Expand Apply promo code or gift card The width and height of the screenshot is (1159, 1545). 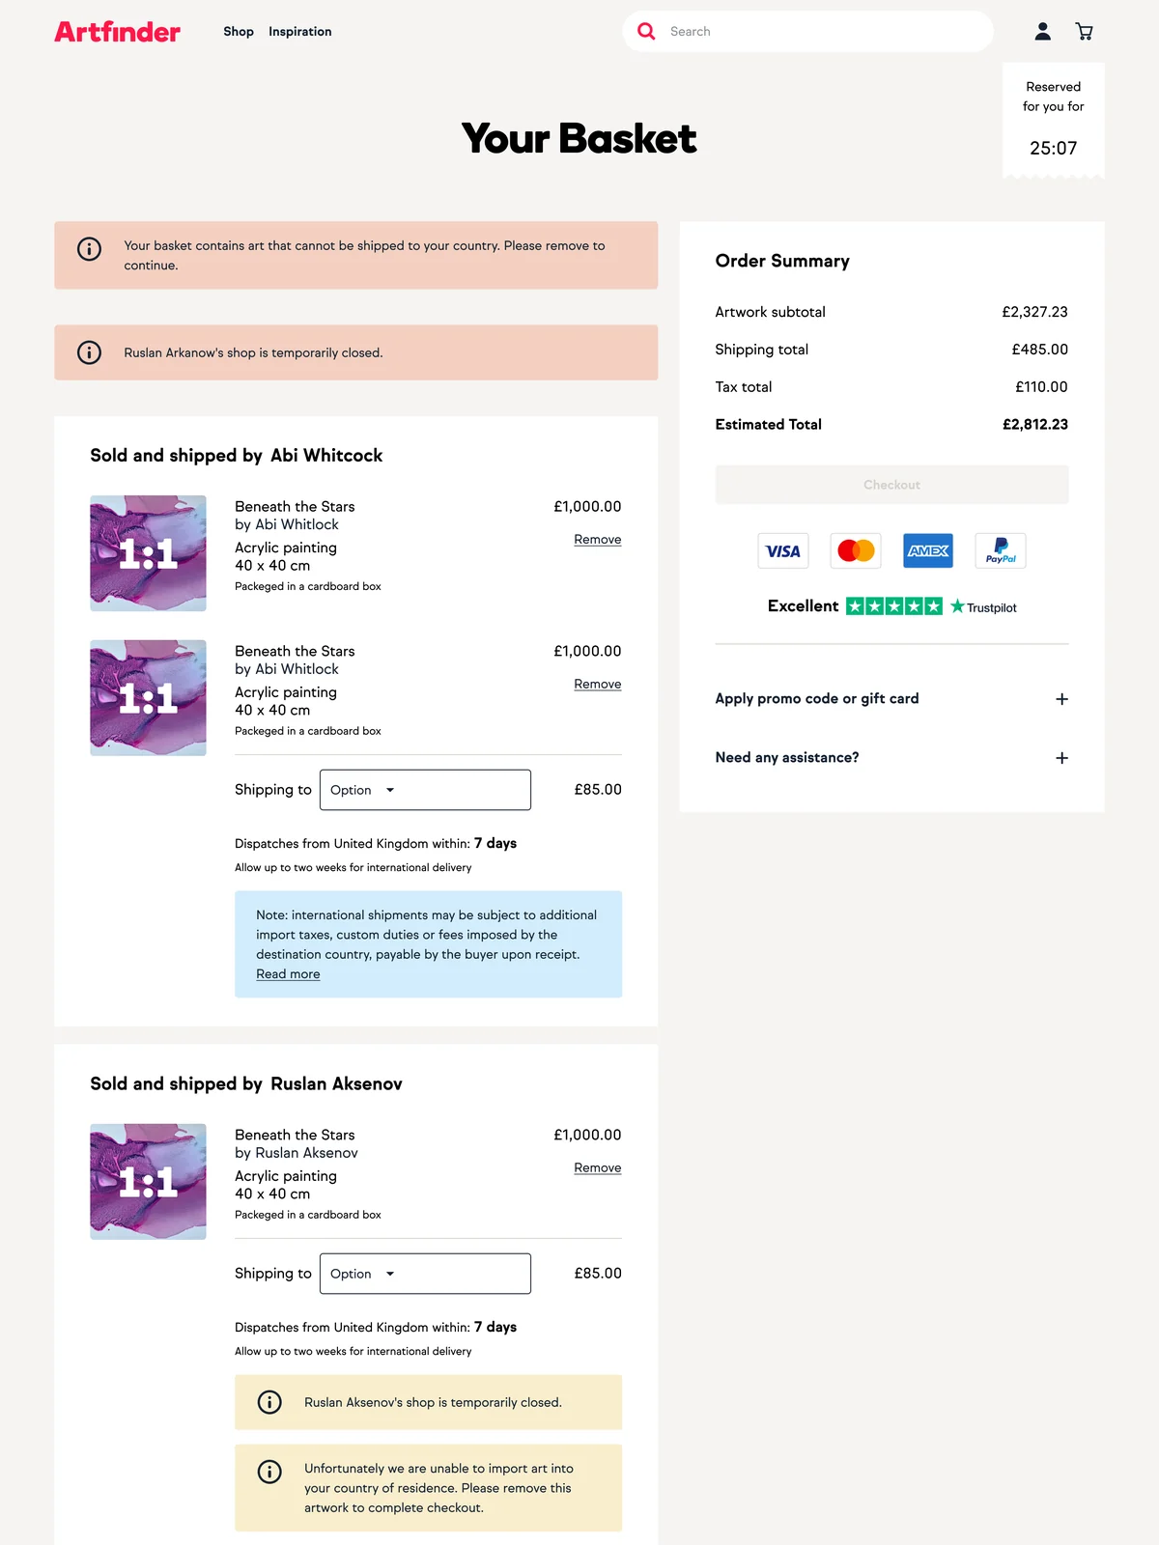[x=891, y=698]
